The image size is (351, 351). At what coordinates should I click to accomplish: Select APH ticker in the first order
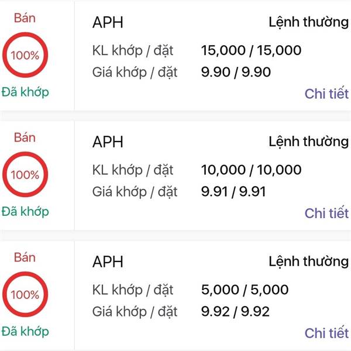108,22
